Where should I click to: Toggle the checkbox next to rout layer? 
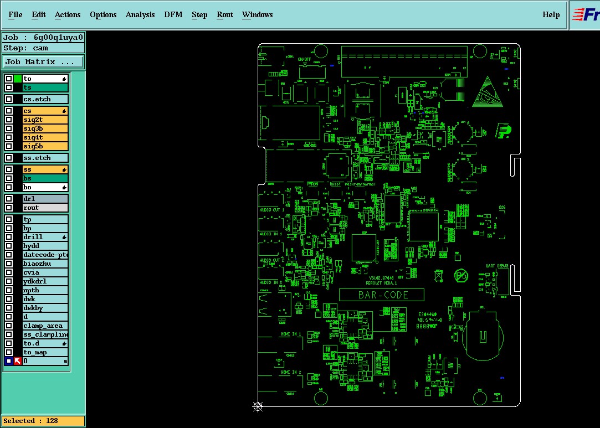coord(9,208)
